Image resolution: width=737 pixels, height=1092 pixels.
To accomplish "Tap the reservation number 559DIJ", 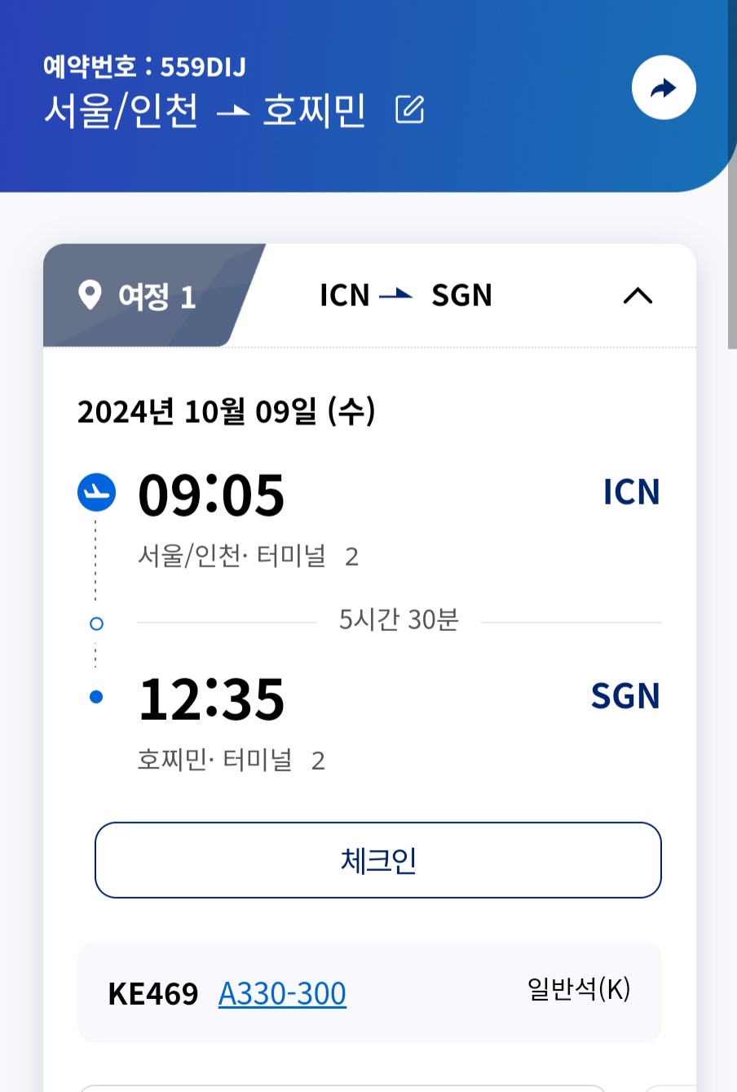I will click(x=203, y=67).
